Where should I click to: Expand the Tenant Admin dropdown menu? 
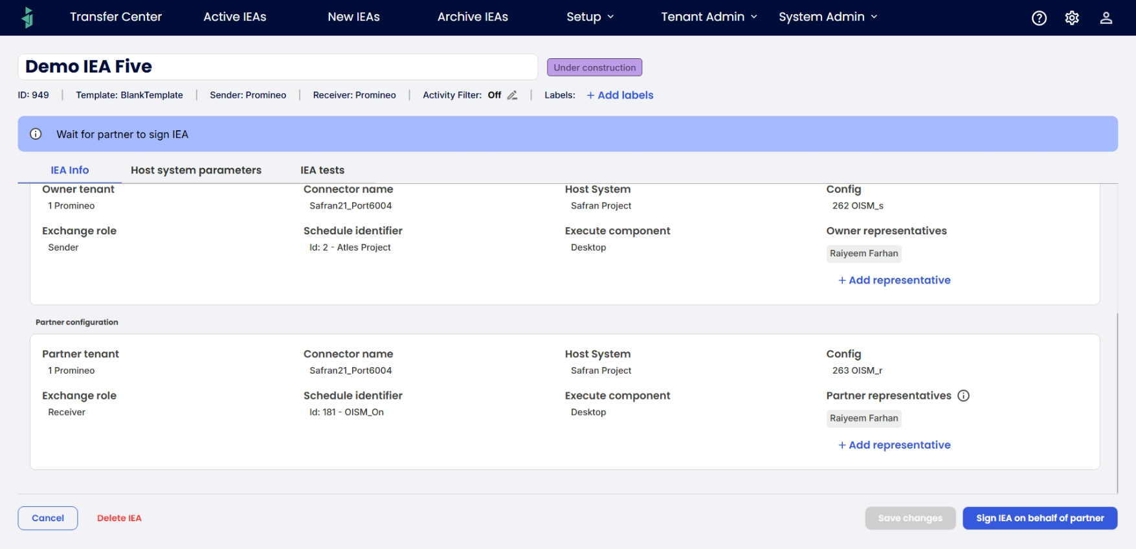709,17
